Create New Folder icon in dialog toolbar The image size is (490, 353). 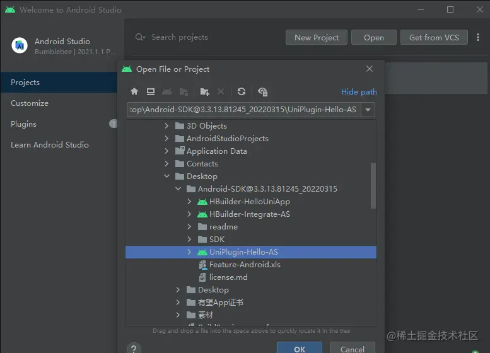pos(205,92)
